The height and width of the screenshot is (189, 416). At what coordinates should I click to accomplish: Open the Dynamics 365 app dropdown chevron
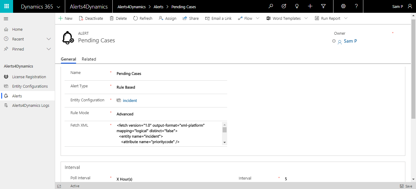(59, 7)
